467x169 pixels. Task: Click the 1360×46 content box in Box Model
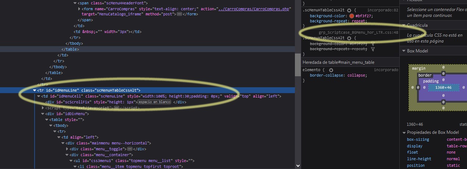click(443, 88)
